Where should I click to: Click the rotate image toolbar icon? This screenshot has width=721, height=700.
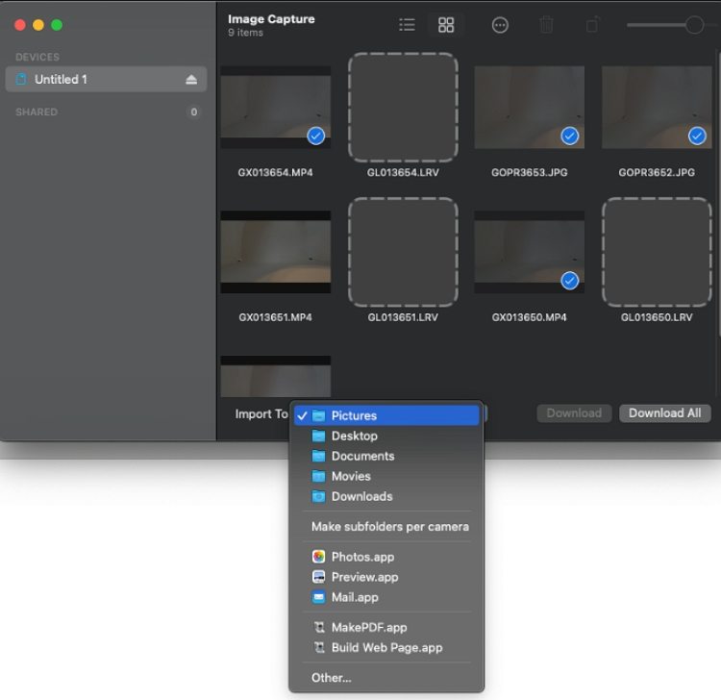593,25
